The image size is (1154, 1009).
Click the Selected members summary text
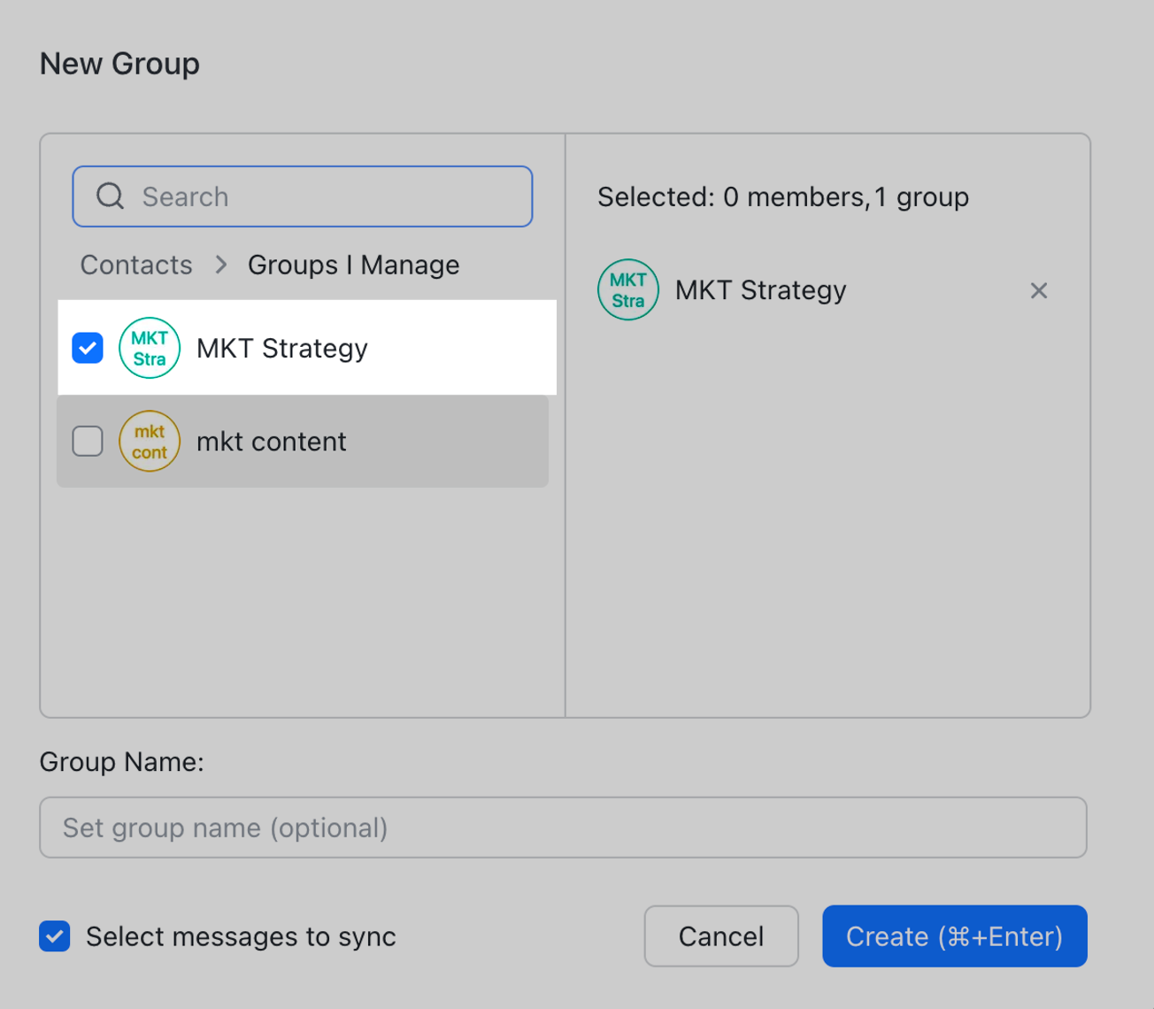click(783, 196)
